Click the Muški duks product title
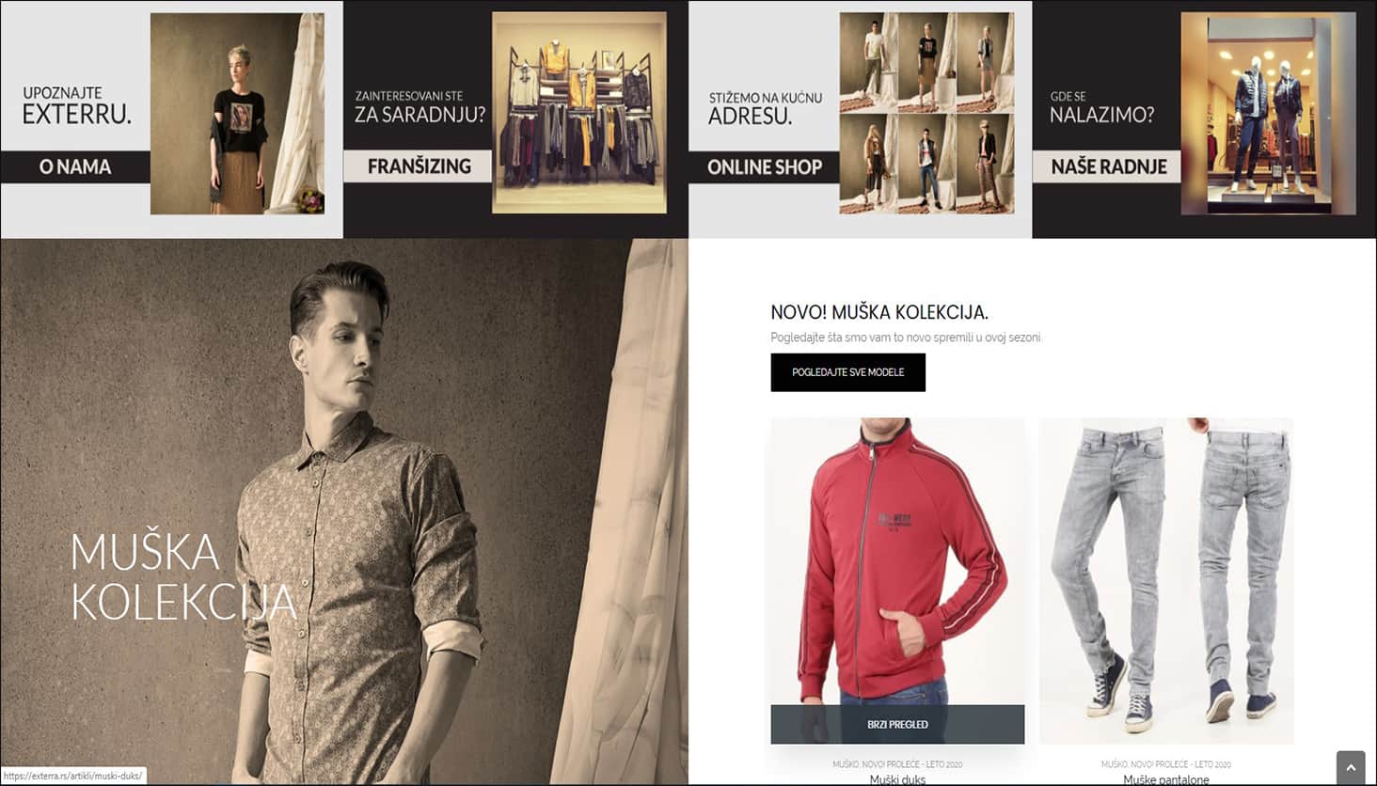The height and width of the screenshot is (786, 1377). [897, 779]
